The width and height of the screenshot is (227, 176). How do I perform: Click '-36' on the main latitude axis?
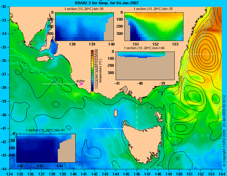4,61
